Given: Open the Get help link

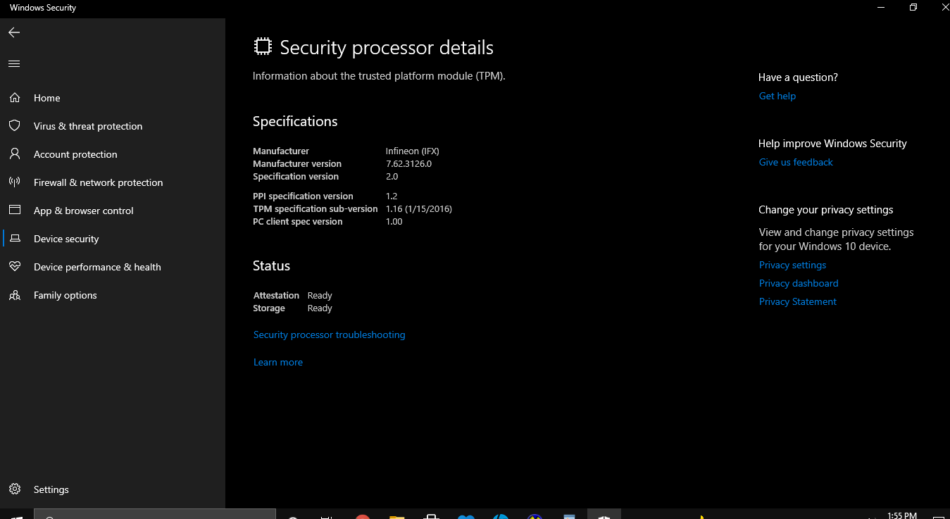Looking at the screenshot, I should click(777, 96).
